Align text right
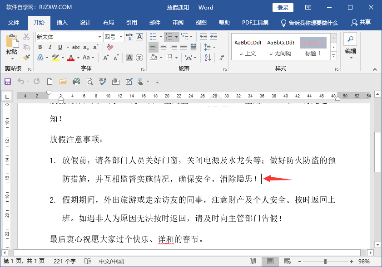The height and width of the screenshot is (267, 382). 174,47
